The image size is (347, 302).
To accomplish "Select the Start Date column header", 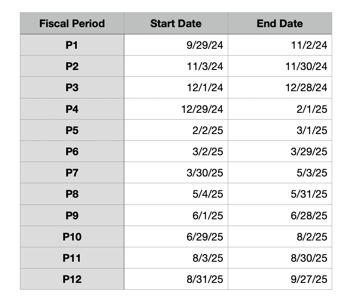I will coord(176,23).
